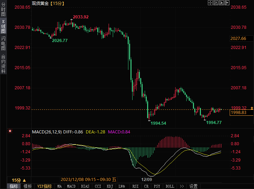Apply the CR indicator
The height and width of the screenshot is (189, 254).
point(146,186)
